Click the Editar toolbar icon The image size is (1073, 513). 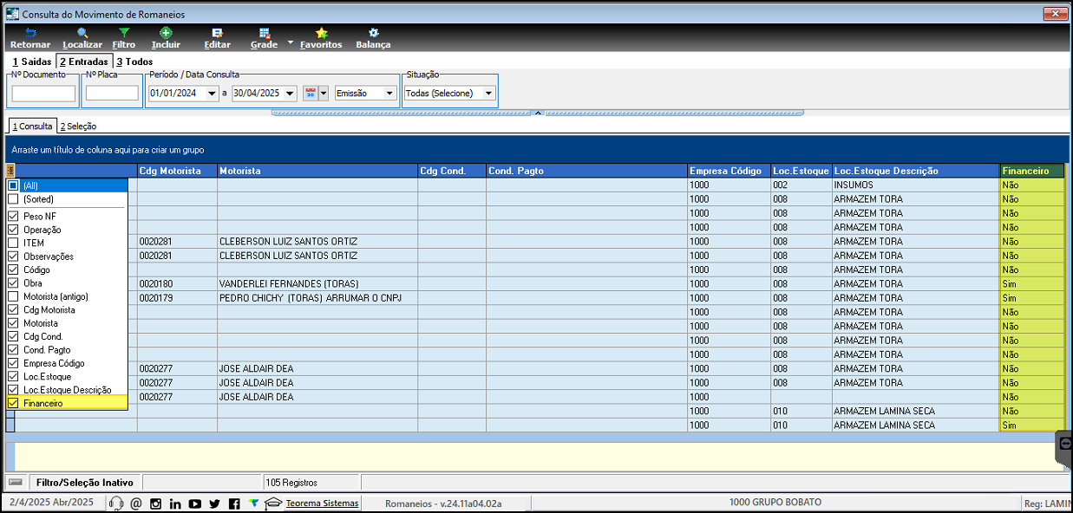tap(217, 33)
